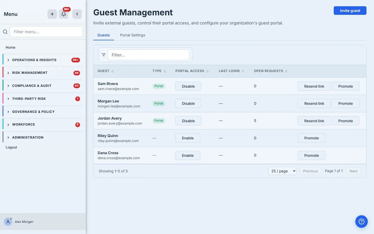374x234 pixels.
Task: Expand Workforce menu section
Action: 43,125
